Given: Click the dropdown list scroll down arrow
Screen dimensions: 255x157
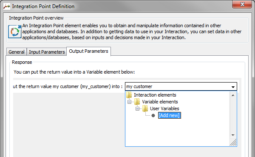Looking at the screenshot, I should click(233, 135).
